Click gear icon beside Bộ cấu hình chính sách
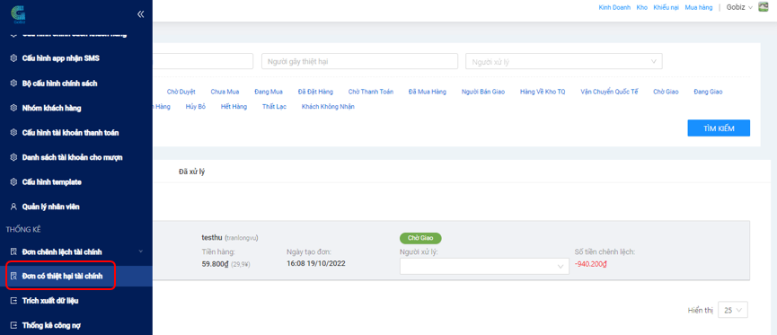 13,84
